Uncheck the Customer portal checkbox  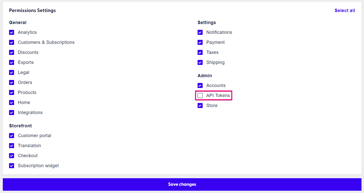12,135
